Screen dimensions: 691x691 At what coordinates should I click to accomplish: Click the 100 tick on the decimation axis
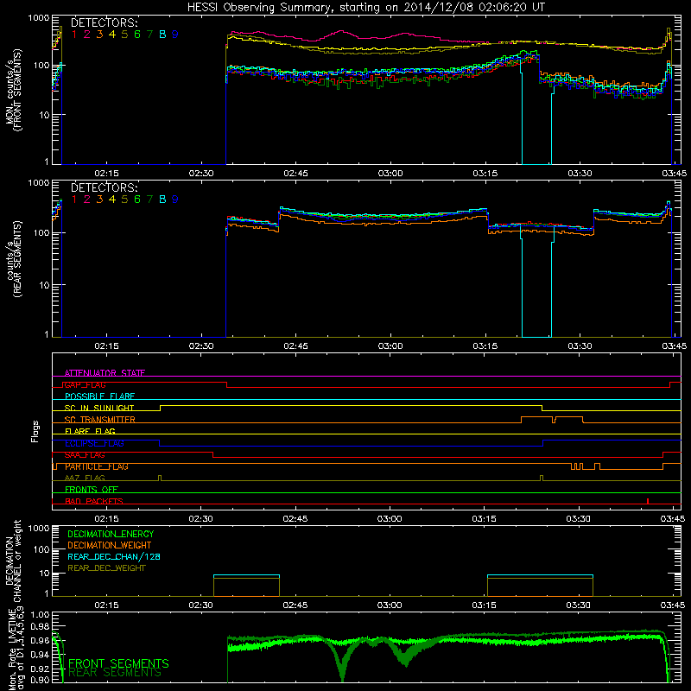point(41,549)
